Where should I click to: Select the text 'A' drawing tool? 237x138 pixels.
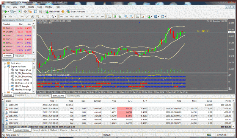click(42, 17)
